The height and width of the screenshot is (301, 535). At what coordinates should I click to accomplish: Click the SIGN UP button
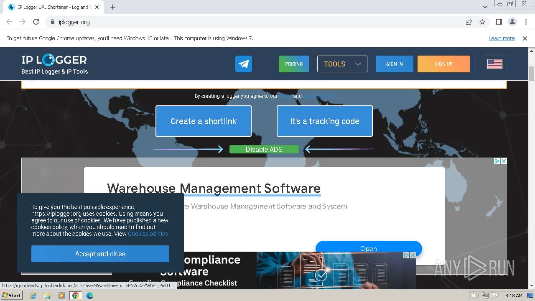pos(443,64)
